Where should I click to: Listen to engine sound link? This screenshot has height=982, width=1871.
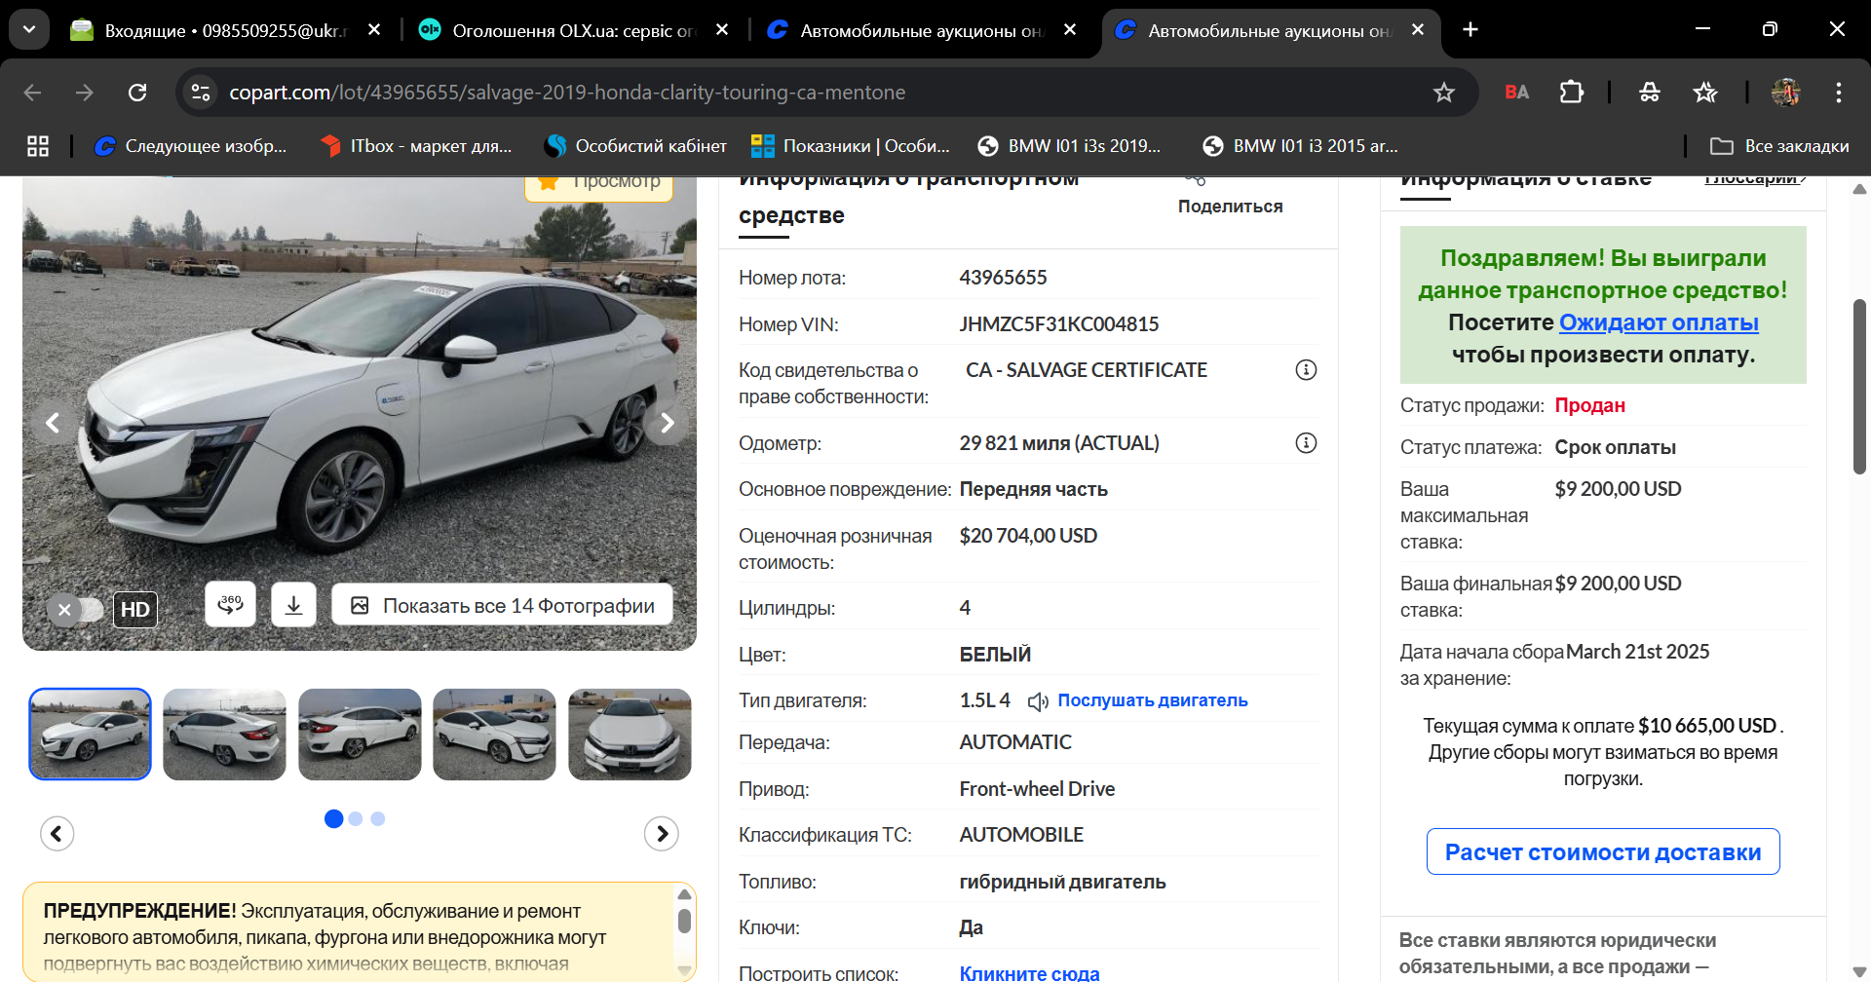click(x=1152, y=700)
